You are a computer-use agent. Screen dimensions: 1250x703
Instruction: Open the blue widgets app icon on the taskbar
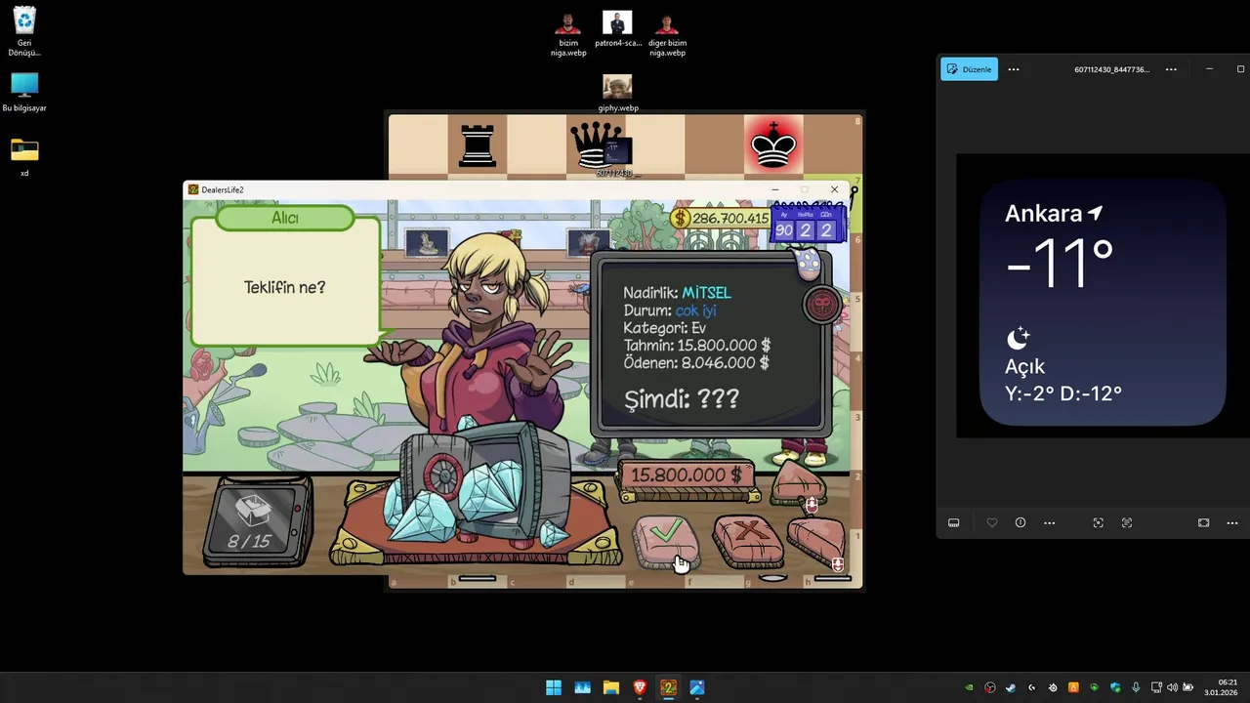(x=582, y=687)
